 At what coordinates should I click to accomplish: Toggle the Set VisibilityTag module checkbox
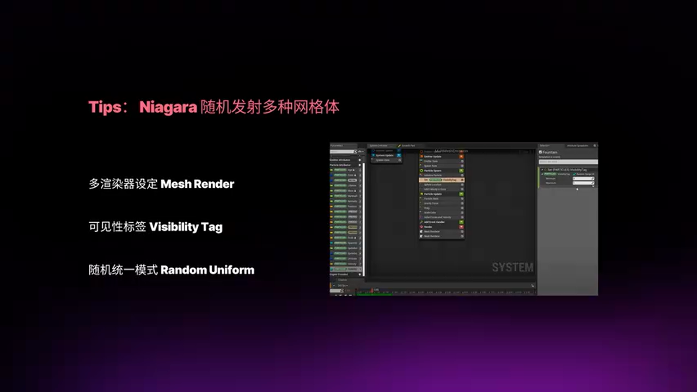(x=462, y=180)
